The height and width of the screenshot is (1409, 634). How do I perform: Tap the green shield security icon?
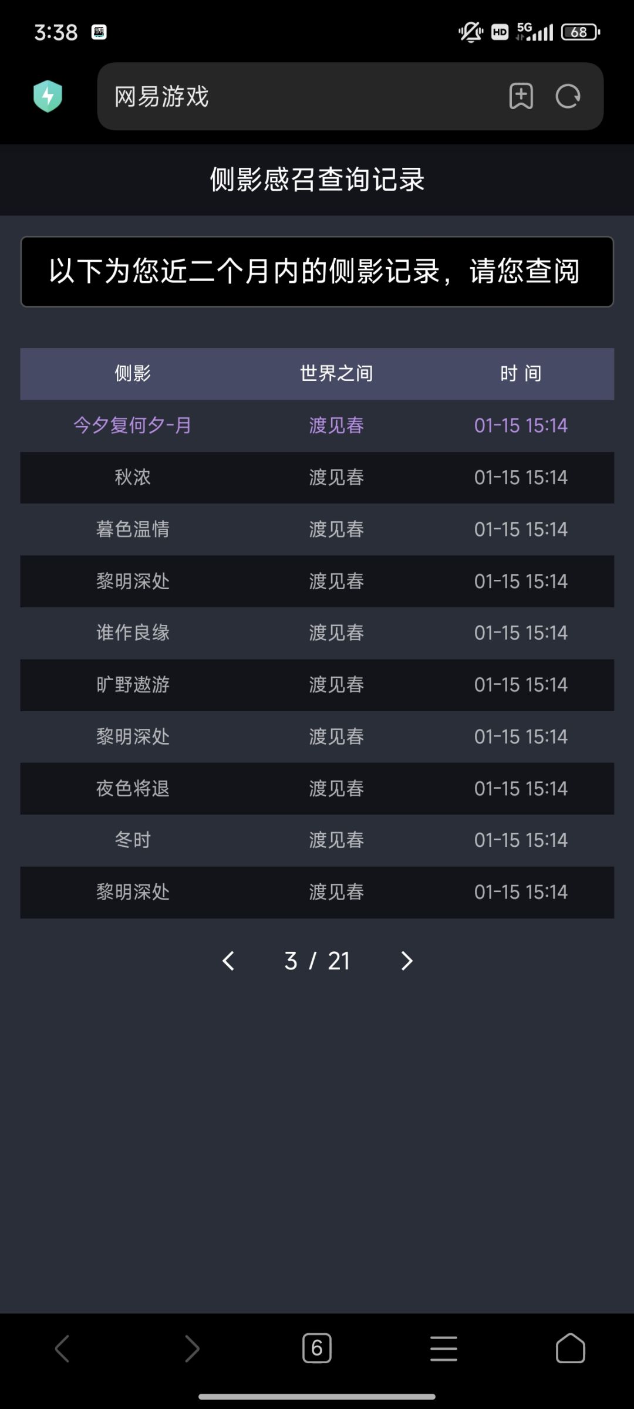[x=48, y=96]
